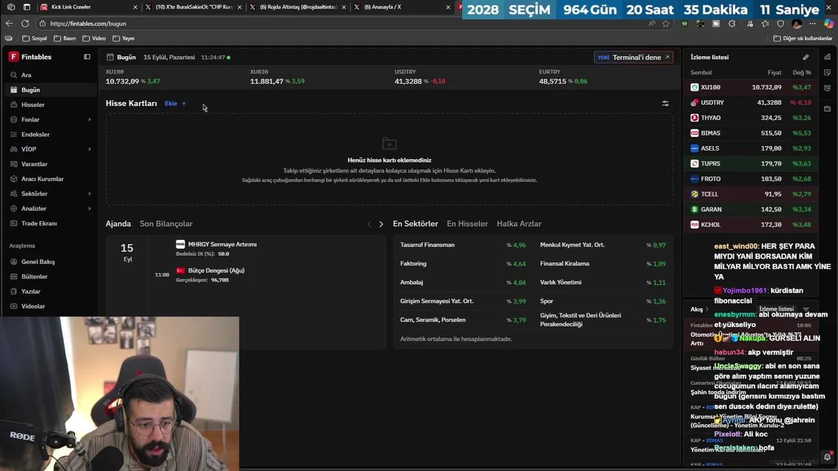Expand the Sektörler submenu arrow
The image size is (838, 471).
(x=90, y=194)
